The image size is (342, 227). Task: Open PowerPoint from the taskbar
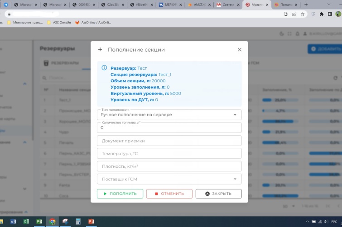(91, 222)
